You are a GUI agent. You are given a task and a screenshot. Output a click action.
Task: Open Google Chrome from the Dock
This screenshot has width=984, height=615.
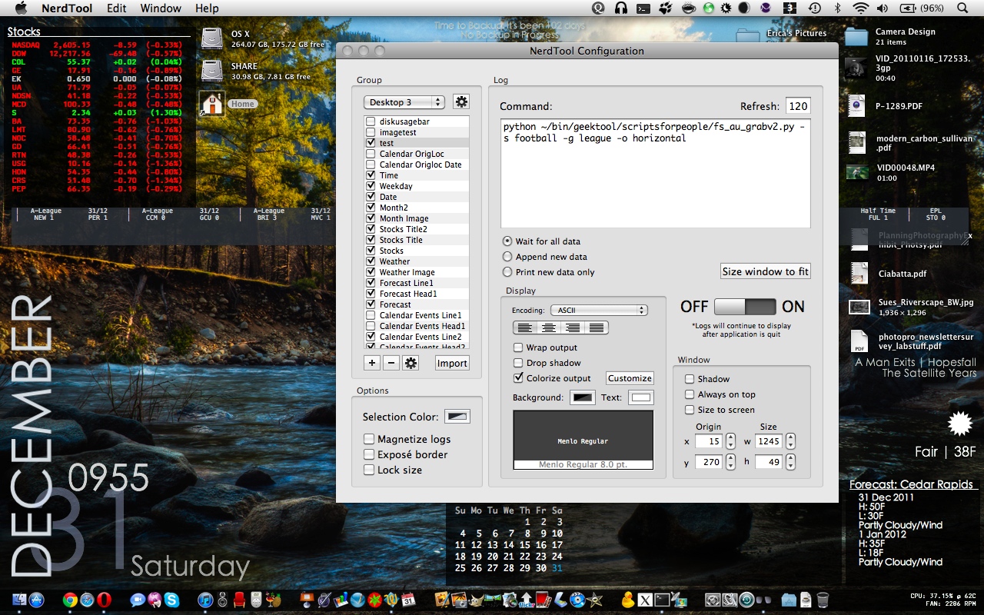point(70,600)
